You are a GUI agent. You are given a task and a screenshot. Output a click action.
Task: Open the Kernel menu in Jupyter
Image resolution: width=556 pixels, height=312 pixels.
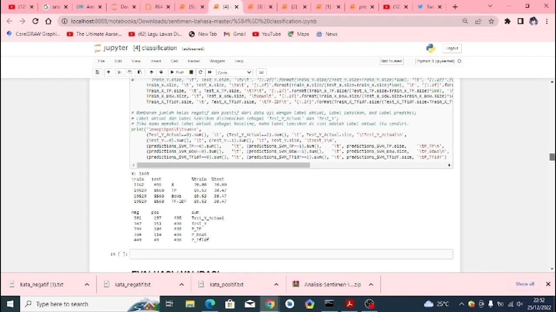(194, 61)
